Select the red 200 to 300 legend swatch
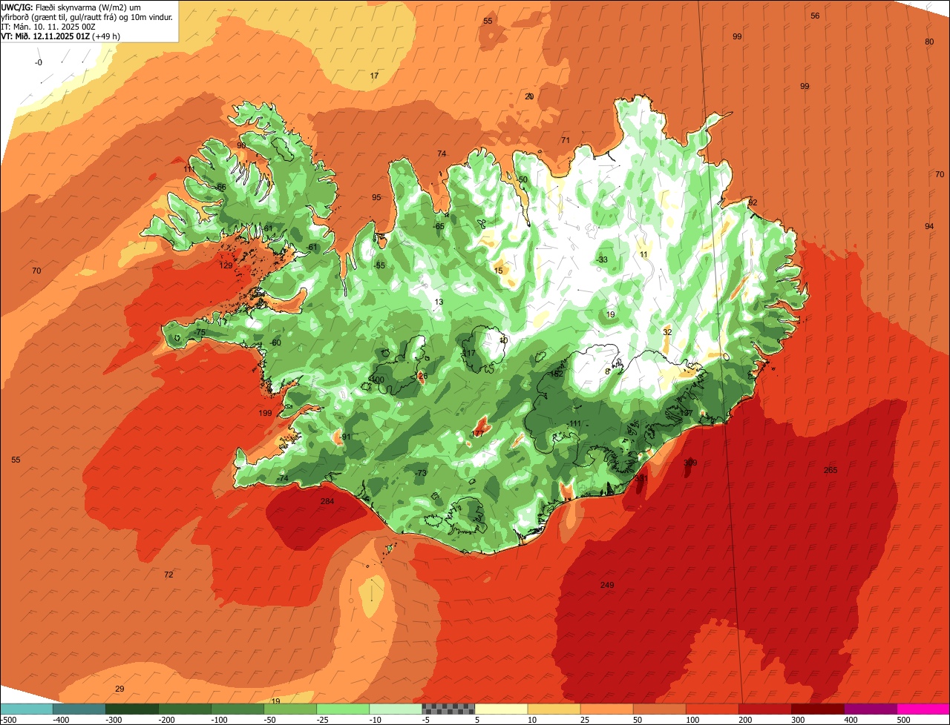 pos(764,709)
